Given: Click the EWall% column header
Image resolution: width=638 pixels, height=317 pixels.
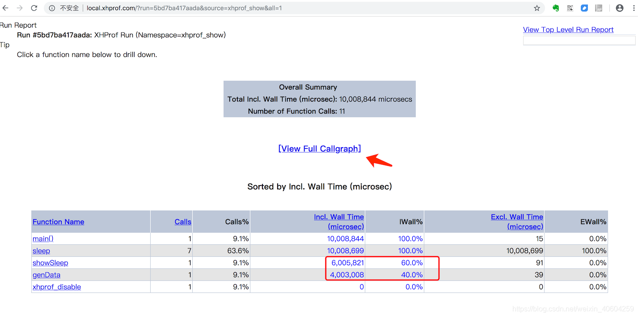Looking at the screenshot, I should click(x=593, y=222).
